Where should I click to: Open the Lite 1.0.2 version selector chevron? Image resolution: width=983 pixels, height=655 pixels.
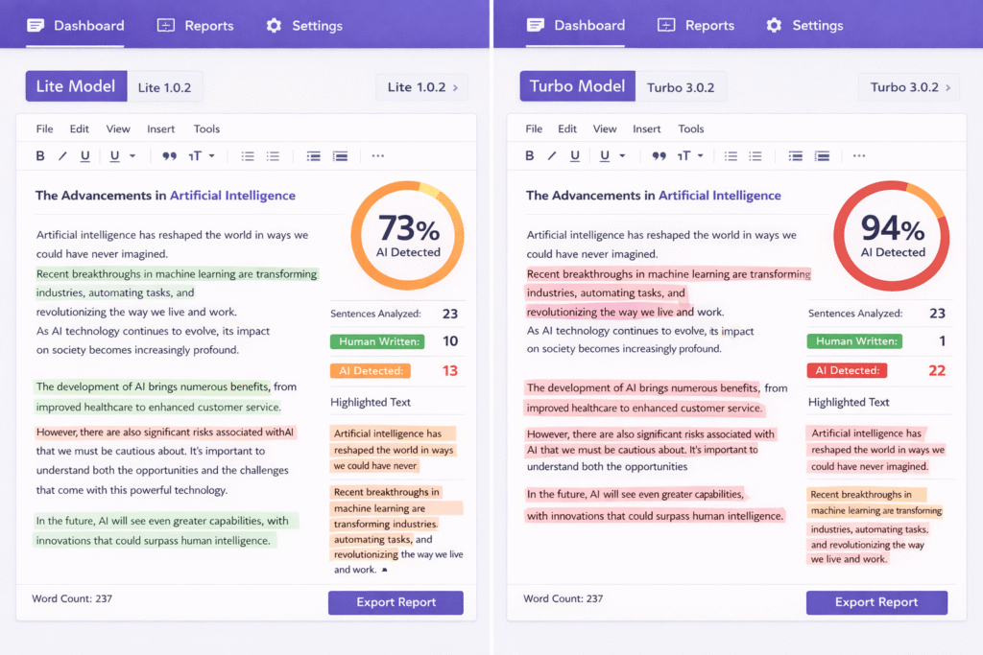click(x=455, y=87)
